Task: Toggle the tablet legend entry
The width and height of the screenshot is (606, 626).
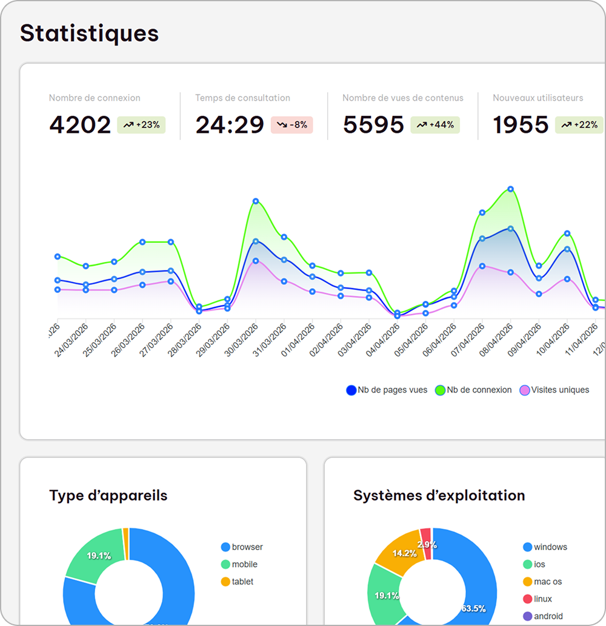Action: [238, 582]
